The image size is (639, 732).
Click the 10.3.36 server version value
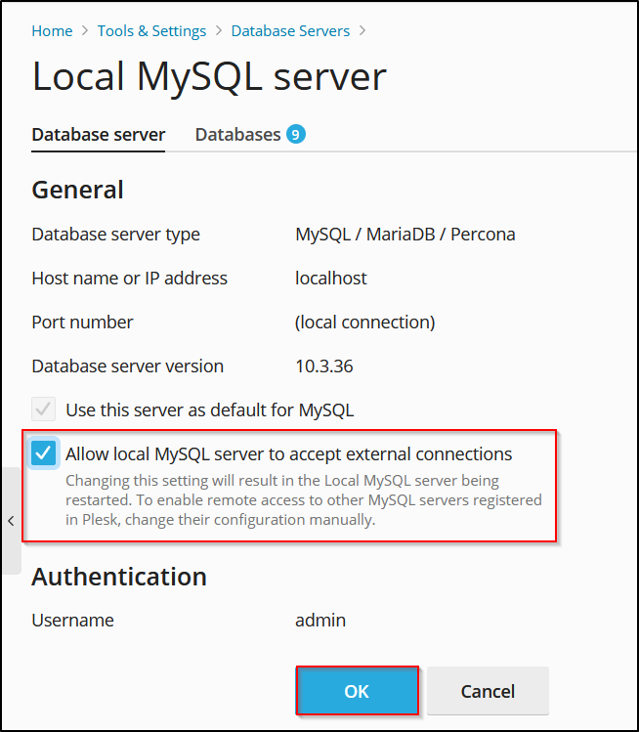pos(324,366)
